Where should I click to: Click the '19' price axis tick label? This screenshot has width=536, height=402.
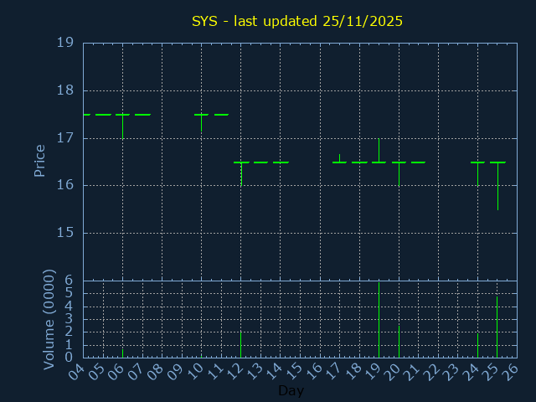pyautogui.click(x=65, y=43)
